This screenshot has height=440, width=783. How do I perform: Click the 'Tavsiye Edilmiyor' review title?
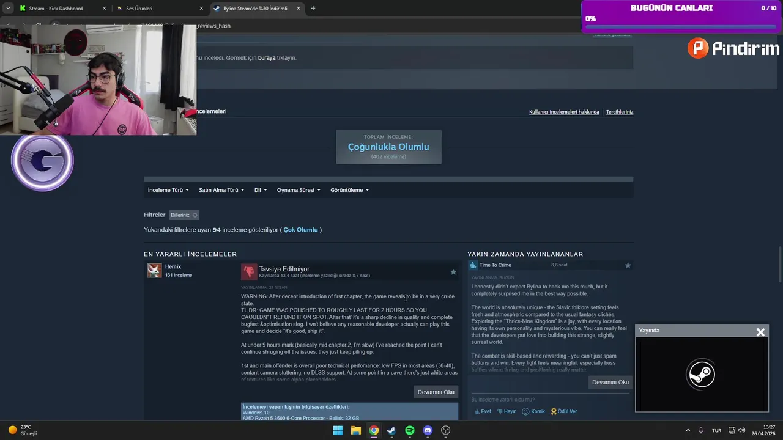click(x=284, y=269)
